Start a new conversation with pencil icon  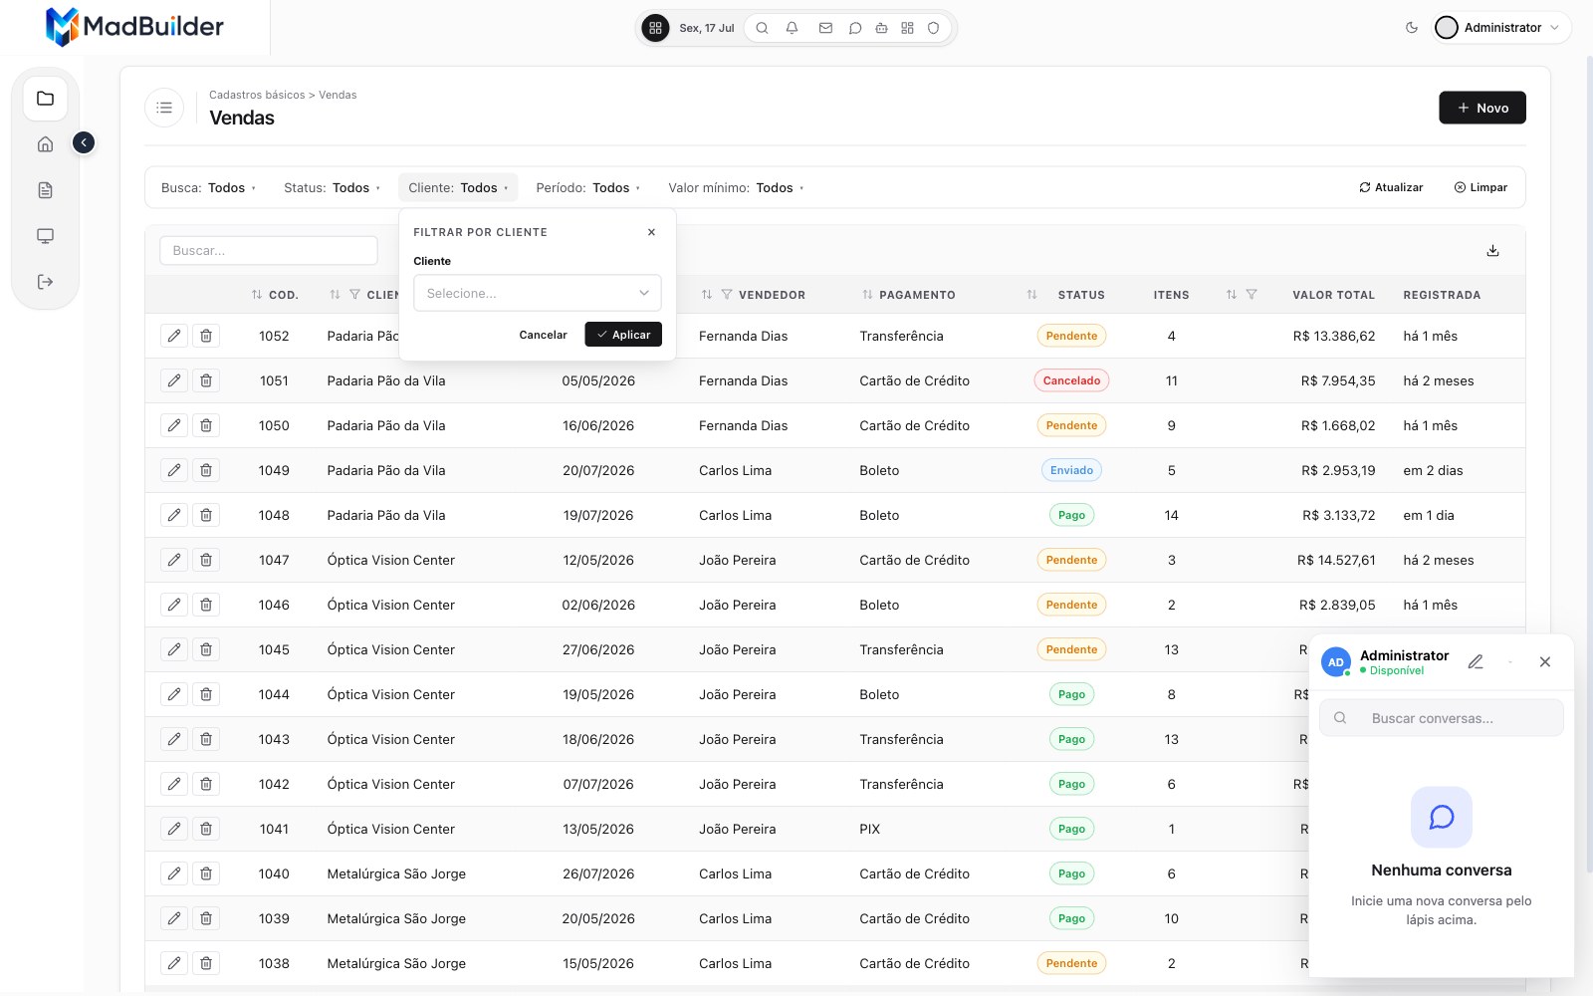tap(1476, 661)
